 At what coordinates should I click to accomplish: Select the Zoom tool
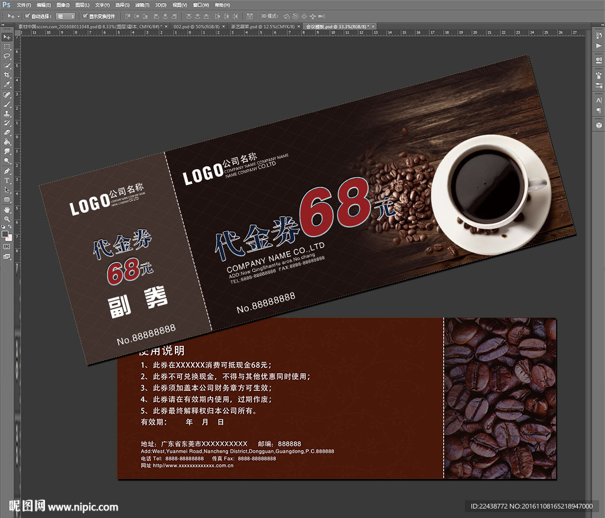tap(6, 219)
